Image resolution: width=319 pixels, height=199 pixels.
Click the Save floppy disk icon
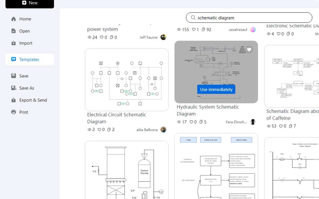(14, 76)
